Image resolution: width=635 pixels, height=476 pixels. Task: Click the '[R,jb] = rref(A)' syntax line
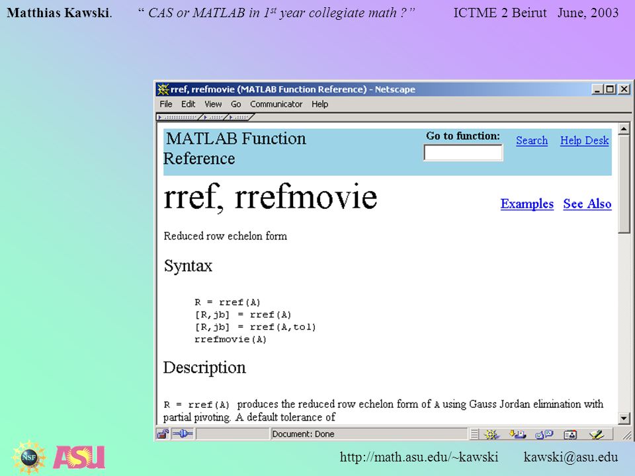tap(243, 315)
